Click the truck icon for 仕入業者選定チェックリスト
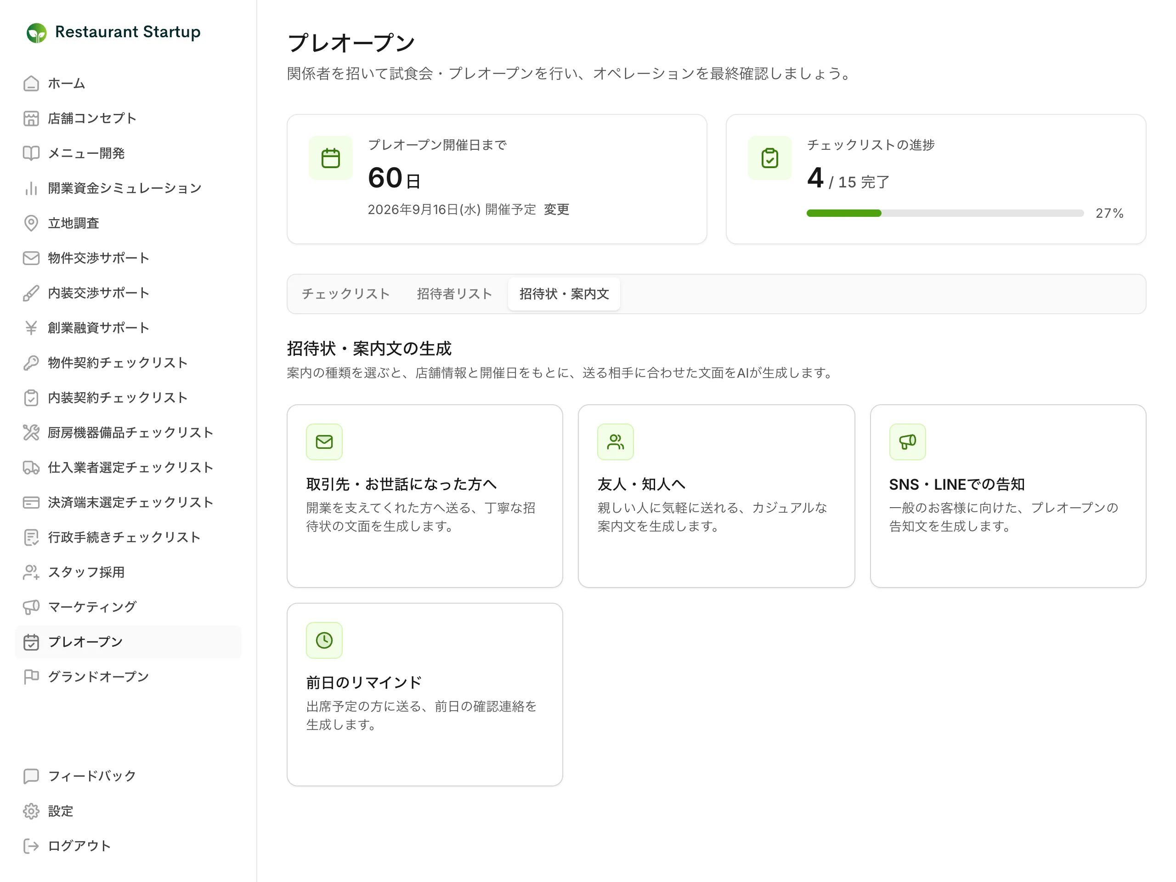Image resolution: width=1176 pixels, height=882 pixels. tap(31, 467)
